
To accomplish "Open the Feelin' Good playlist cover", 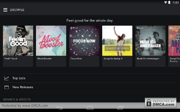I will [18, 41].
